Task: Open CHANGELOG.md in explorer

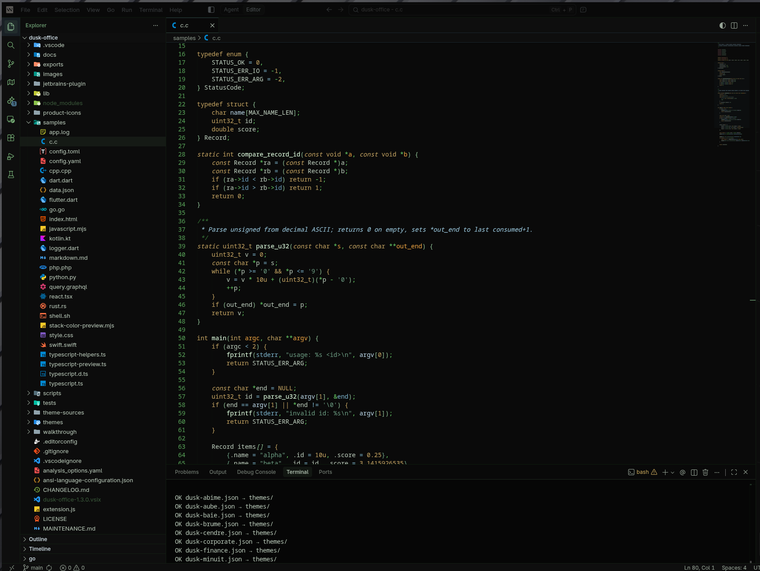Action: click(93, 490)
